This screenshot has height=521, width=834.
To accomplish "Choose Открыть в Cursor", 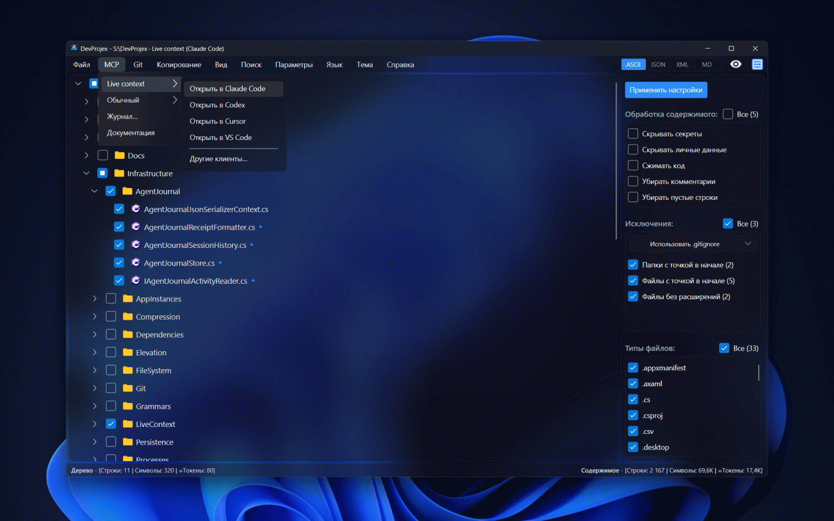I will [x=234, y=121].
